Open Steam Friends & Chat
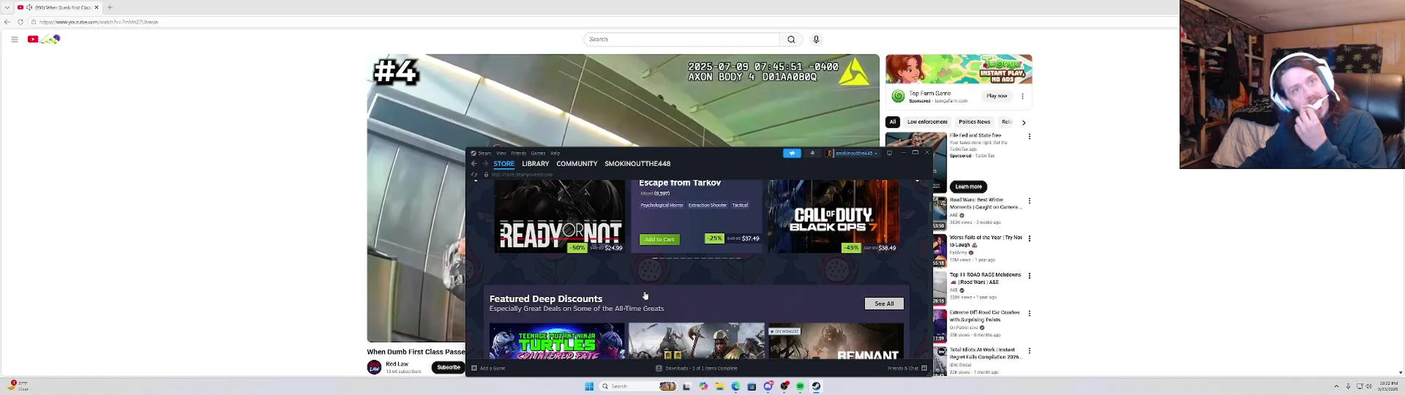 click(907, 368)
